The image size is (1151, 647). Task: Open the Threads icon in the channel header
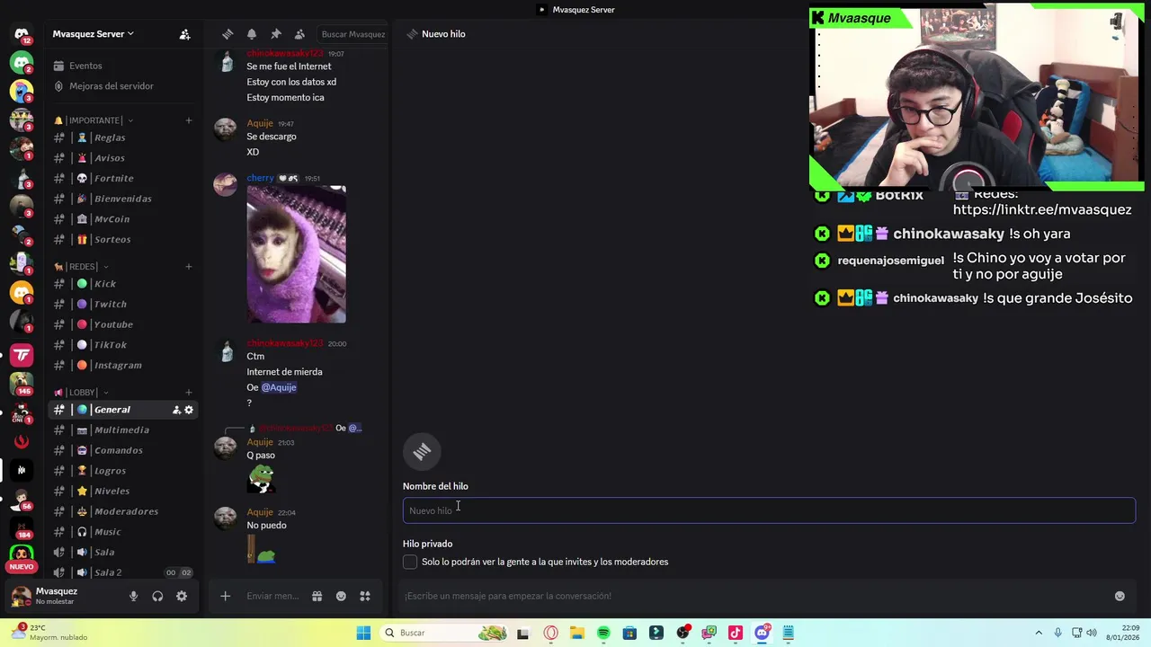click(x=228, y=34)
